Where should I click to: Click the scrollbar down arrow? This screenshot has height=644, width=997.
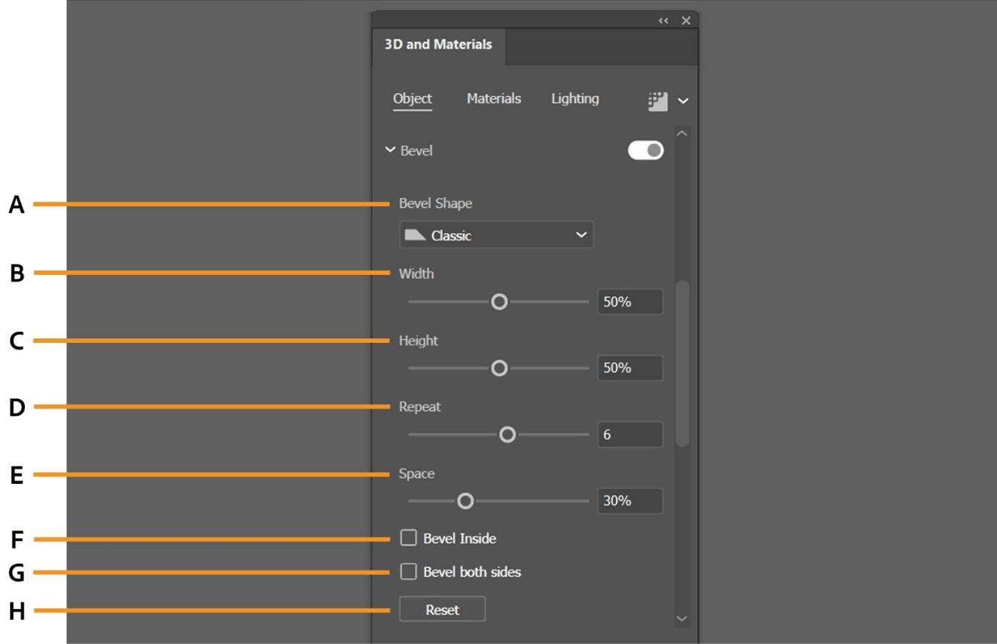(682, 618)
